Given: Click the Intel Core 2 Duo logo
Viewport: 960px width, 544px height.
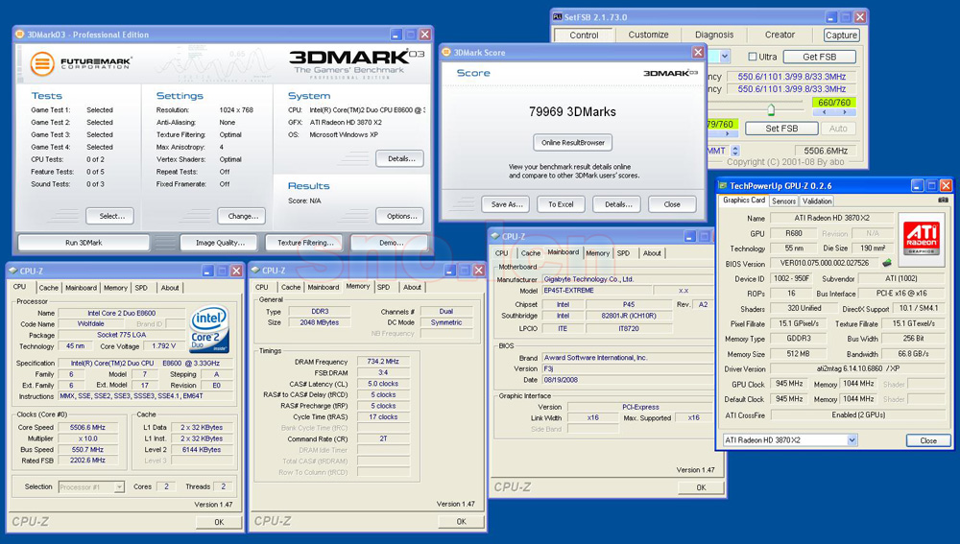Looking at the screenshot, I should (x=209, y=329).
